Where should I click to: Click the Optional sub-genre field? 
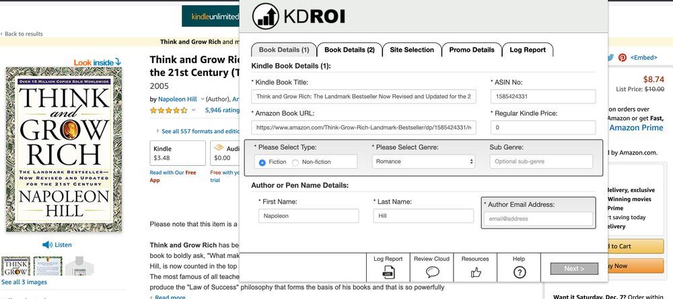[541, 161]
